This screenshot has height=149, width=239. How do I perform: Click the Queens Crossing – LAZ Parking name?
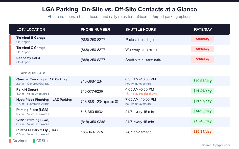tap(42, 80)
